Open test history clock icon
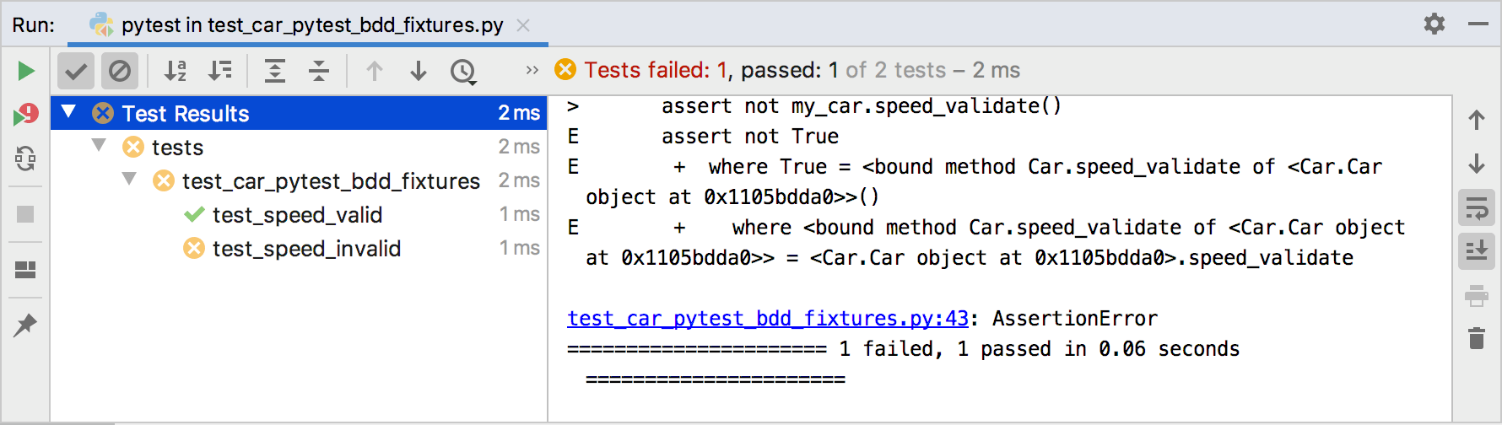This screenshot has height=425, width=1502. [x=463, y=72]
